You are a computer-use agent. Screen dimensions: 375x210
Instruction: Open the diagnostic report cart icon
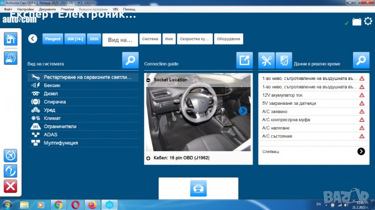284,60
